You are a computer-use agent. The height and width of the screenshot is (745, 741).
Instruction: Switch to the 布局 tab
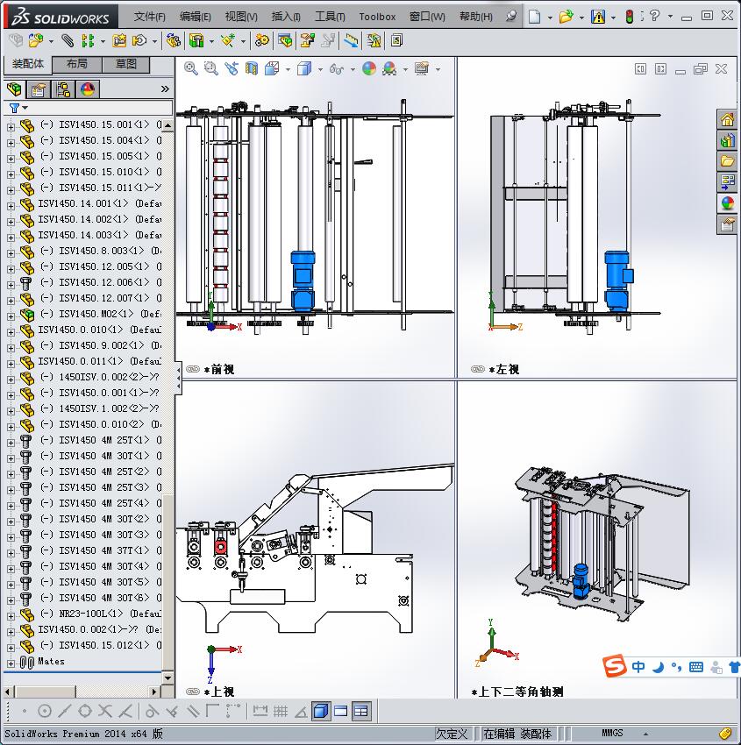click(76, 64)
